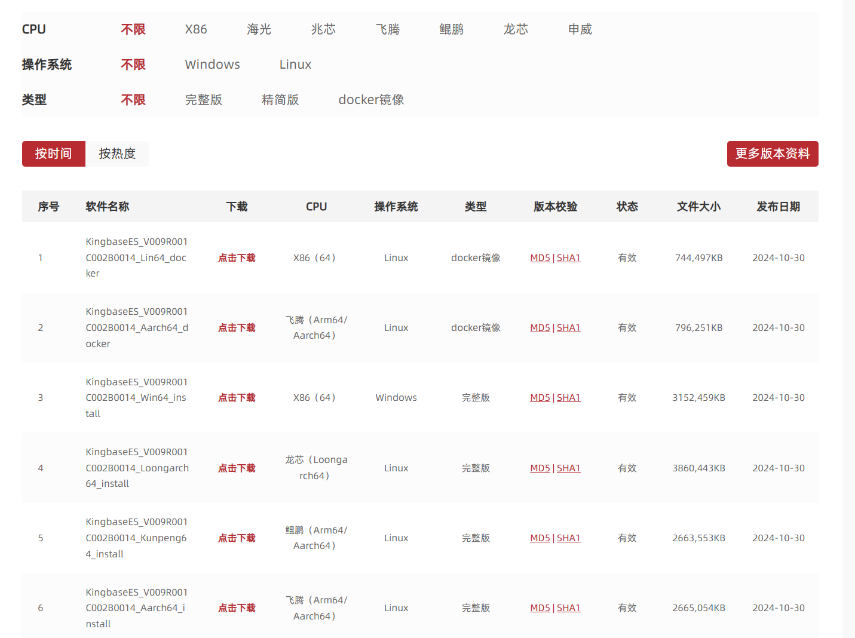
Task: Select 龙芯 CPU filter
Action: coord(516,29)
